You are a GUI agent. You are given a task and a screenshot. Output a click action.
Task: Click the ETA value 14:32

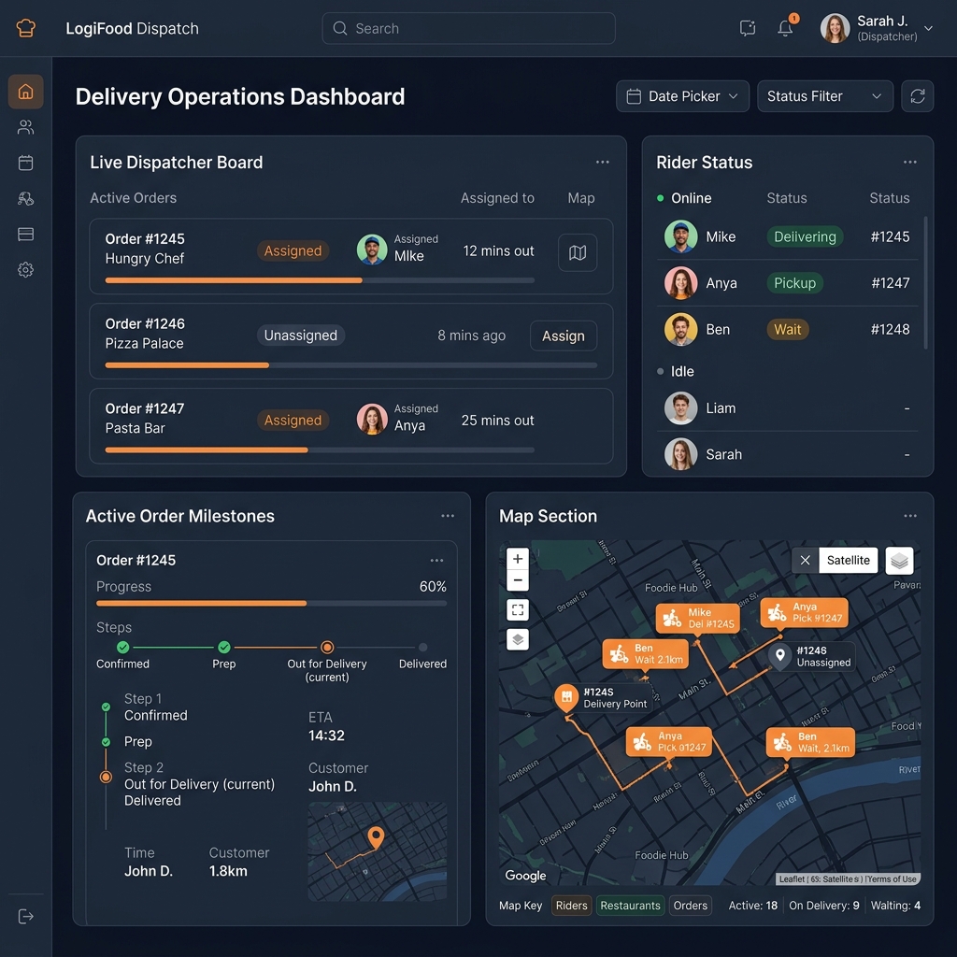point(326,736)
